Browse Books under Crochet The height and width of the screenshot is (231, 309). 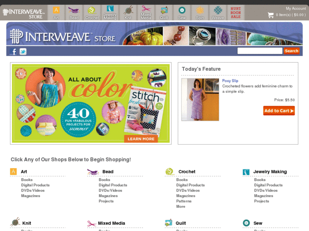coord(182,180)
